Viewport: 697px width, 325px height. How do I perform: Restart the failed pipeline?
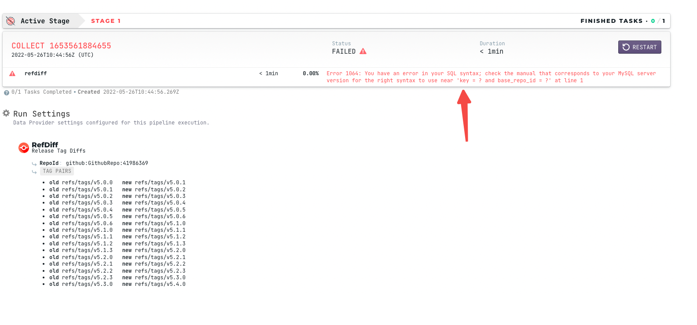point(639,47)
